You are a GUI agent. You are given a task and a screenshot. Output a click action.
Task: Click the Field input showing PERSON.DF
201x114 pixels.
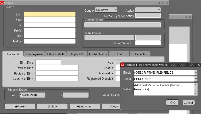pos(164,79)
